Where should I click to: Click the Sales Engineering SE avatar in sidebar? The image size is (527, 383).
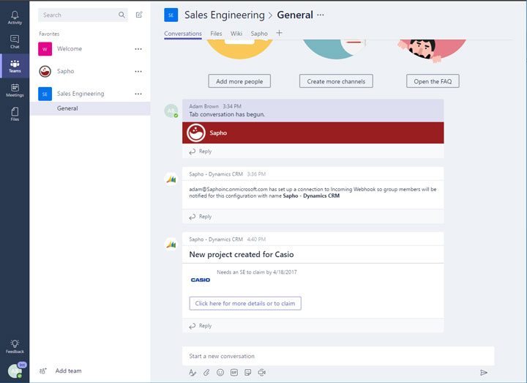[x=45, y=94]
